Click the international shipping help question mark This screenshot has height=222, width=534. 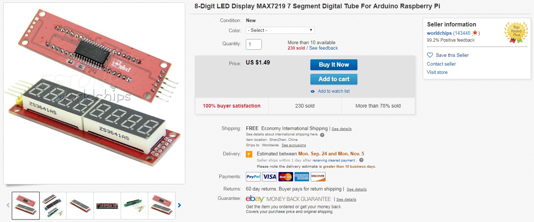click(322, 135)
